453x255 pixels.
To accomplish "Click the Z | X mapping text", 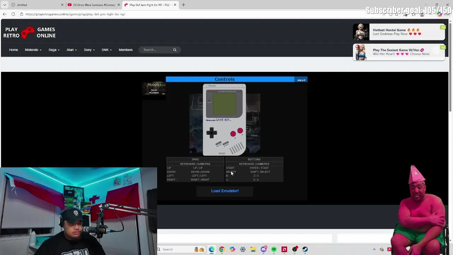I will pyautogui.click(x=256, y=176).
